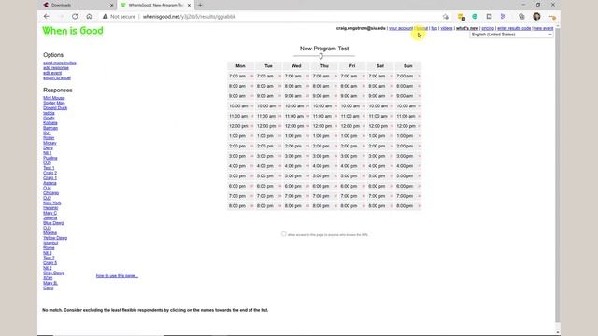Select respondent Chicago
This screenshot has height=336, width=598.
tap(50, 193)
